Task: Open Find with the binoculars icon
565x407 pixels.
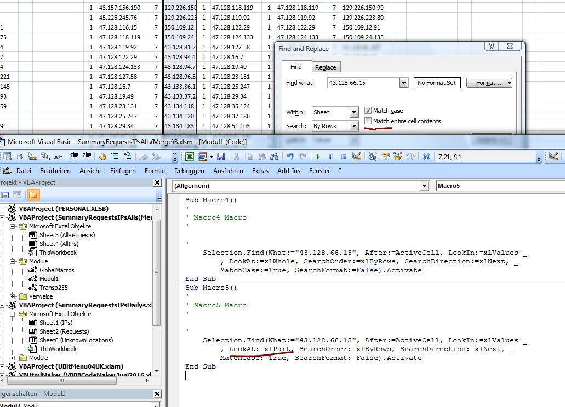Action: pos(274,157)
